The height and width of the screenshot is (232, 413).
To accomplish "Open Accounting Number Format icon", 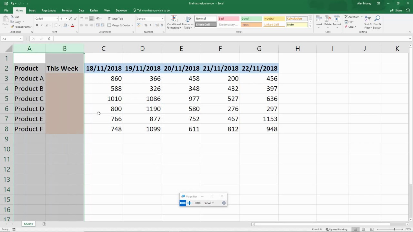I will click(138, 25).
